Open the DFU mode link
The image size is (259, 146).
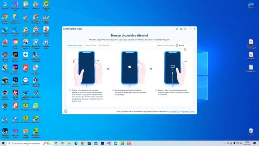[x=174, y=112]
